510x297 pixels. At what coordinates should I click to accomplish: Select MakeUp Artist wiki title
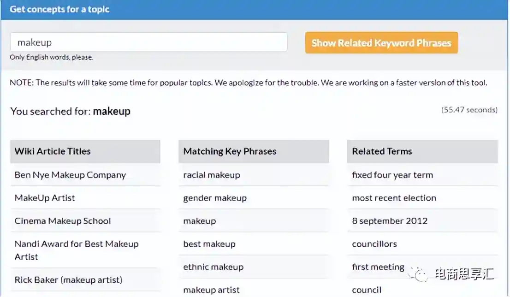point(45,198)
